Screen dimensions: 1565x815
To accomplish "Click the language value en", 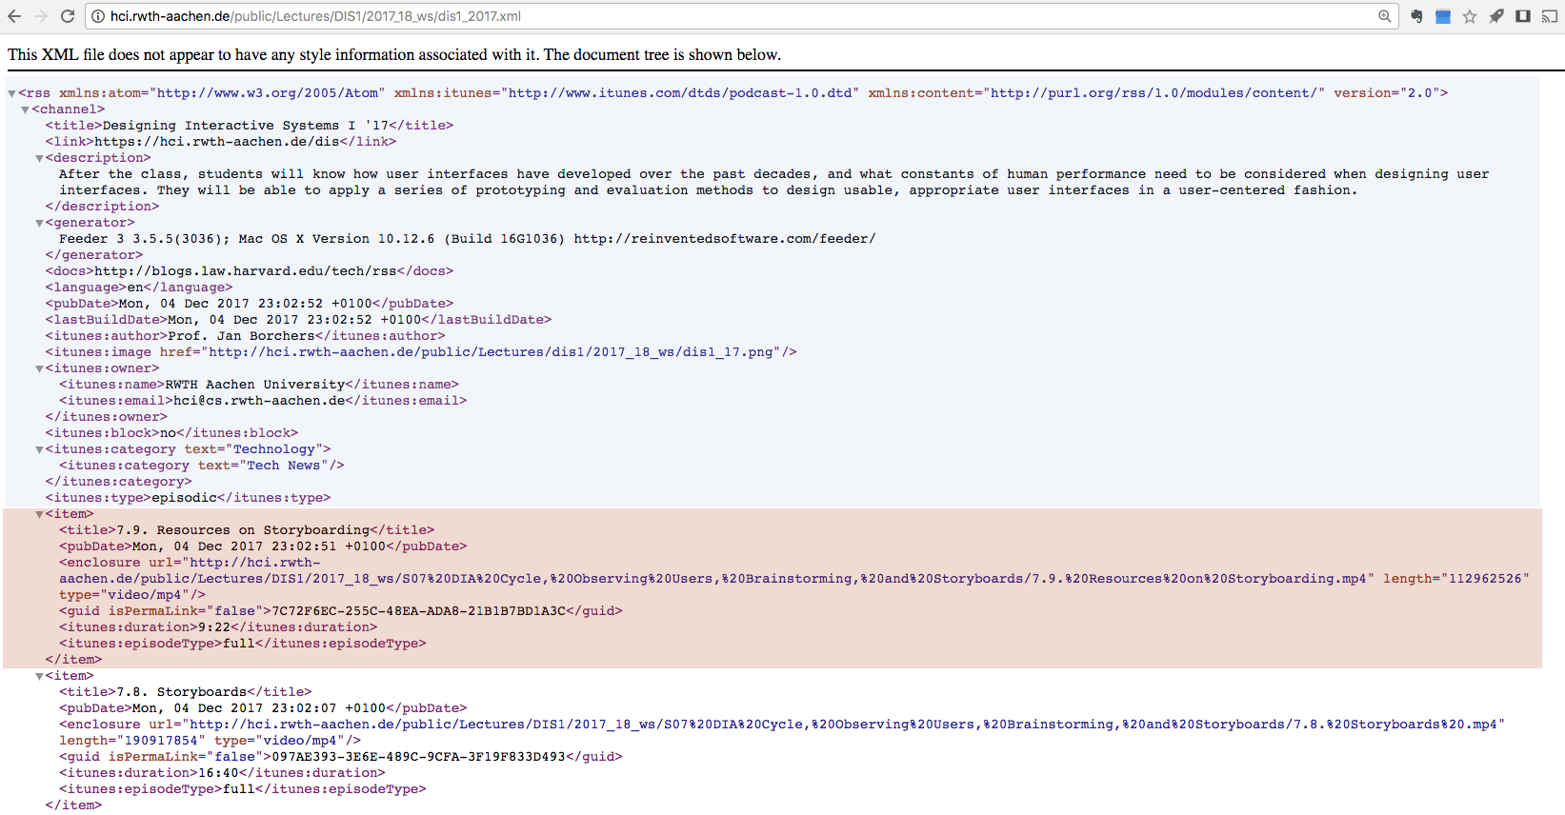I will [135, 288].
